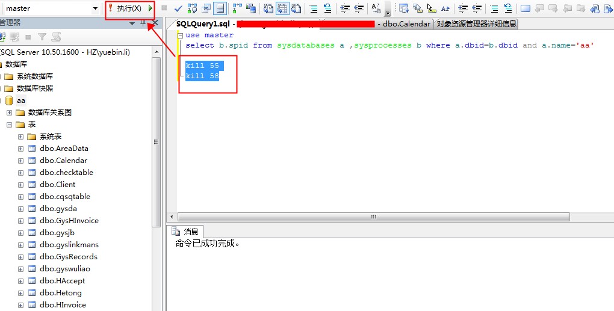The height and width of the screenshot is (311, 614).
Task: Click the editor horizontal scrollbar left arrow
Action: [173, 217]
